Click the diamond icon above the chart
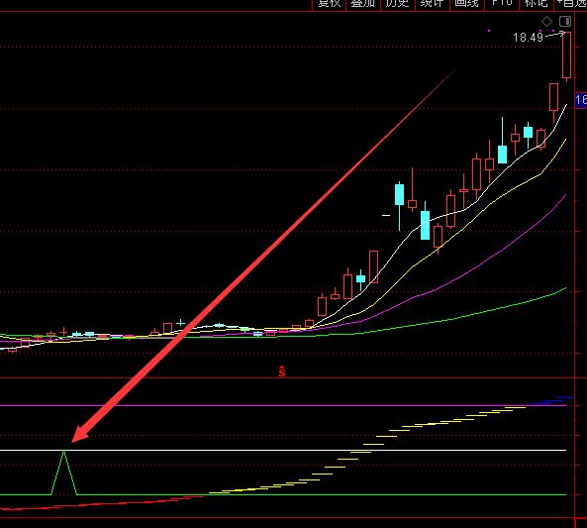Image resolution: width=587 pixels, height=528 pixels. click(546, 22)
